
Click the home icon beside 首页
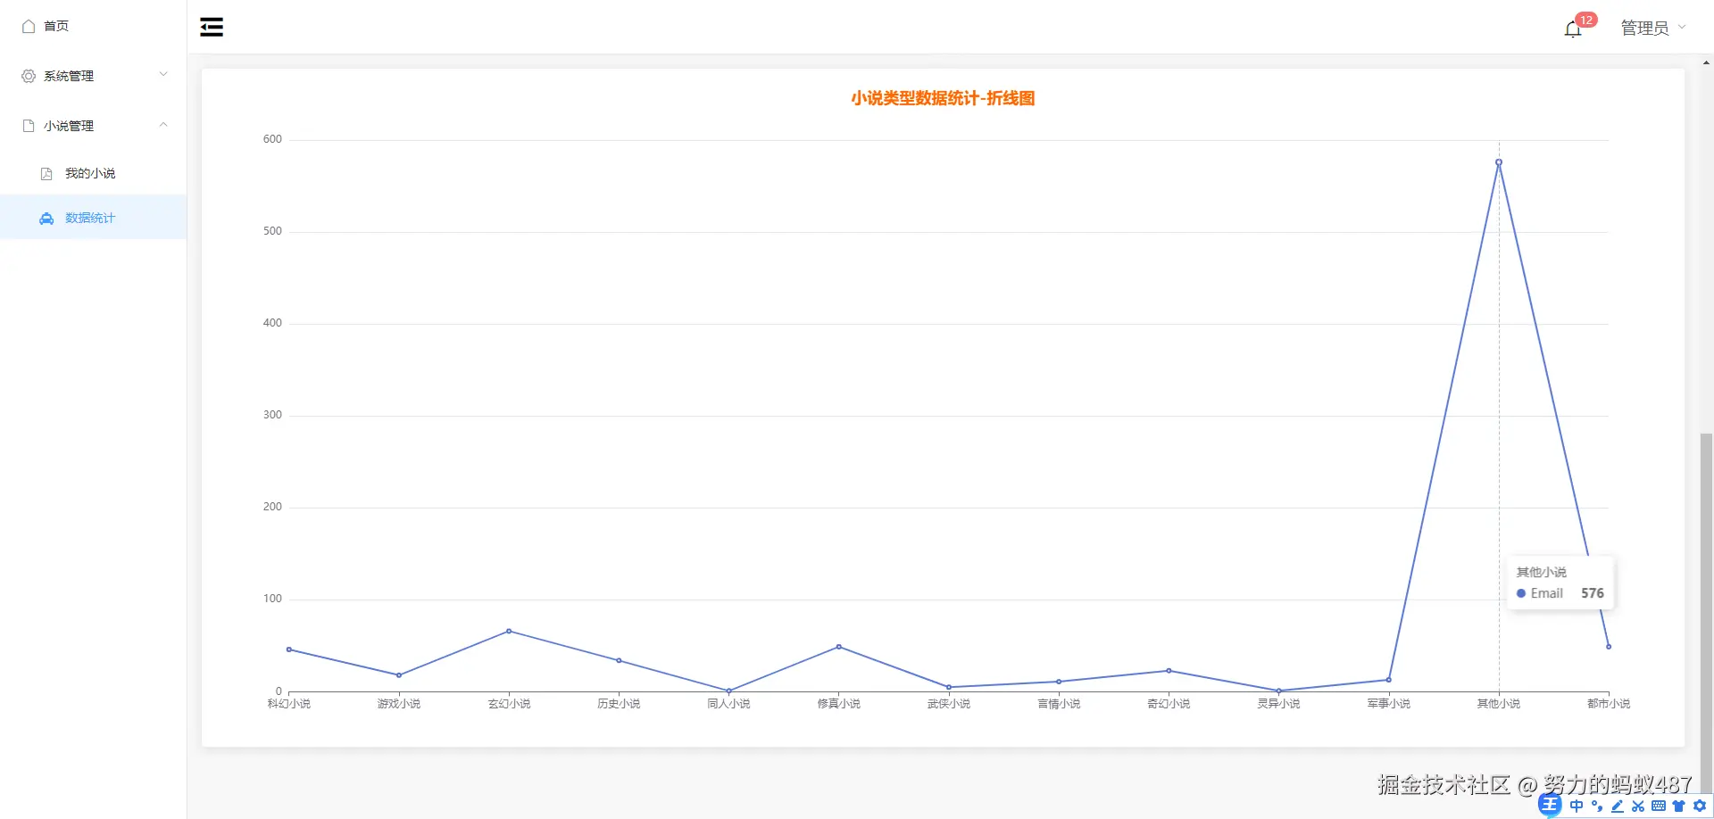[28, 26]
